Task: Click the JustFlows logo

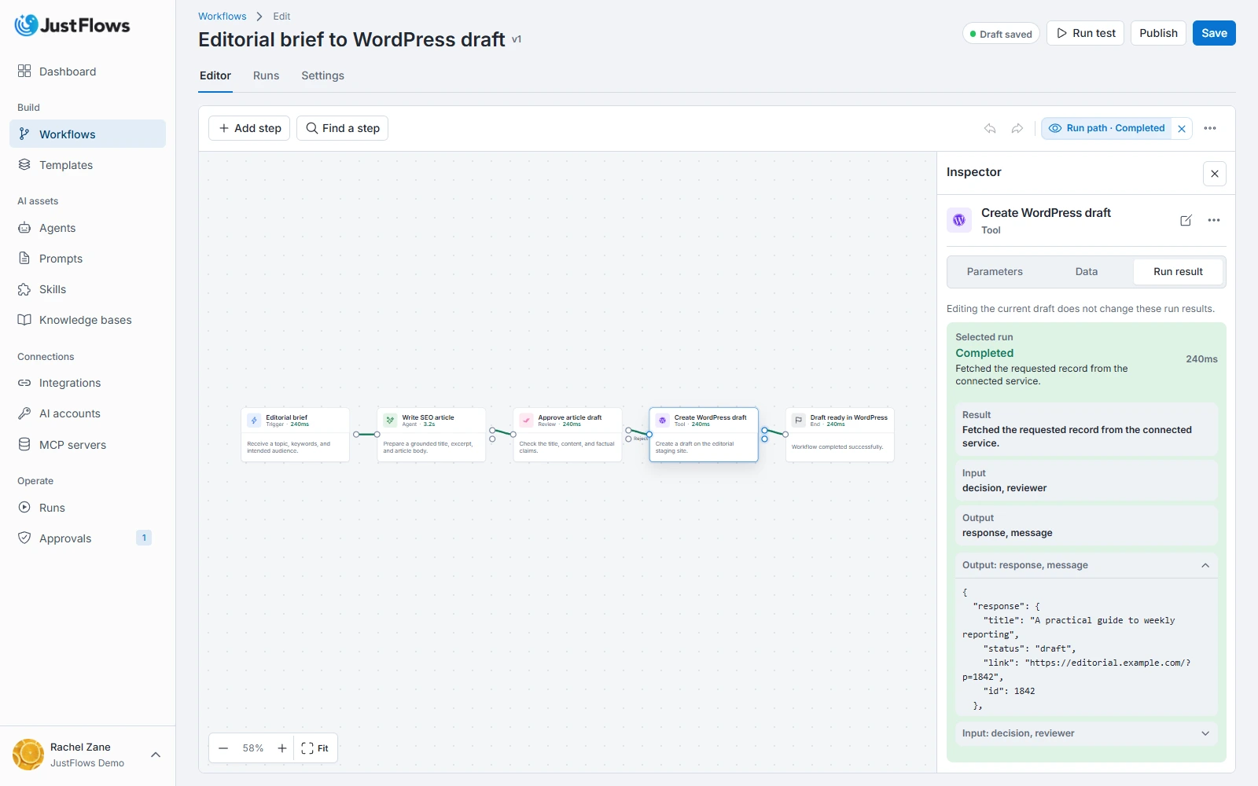Action: (x=72, y=25)
